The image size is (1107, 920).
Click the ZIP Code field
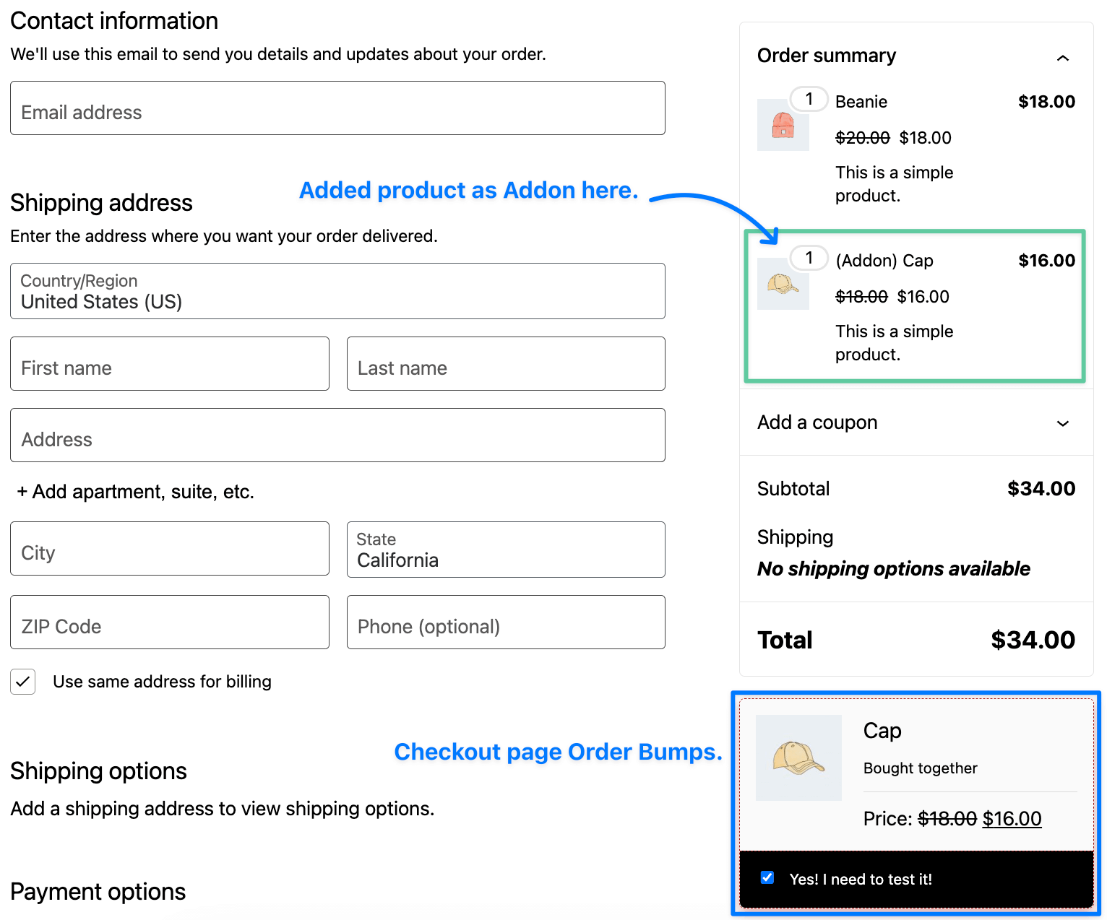pos(170,622)
